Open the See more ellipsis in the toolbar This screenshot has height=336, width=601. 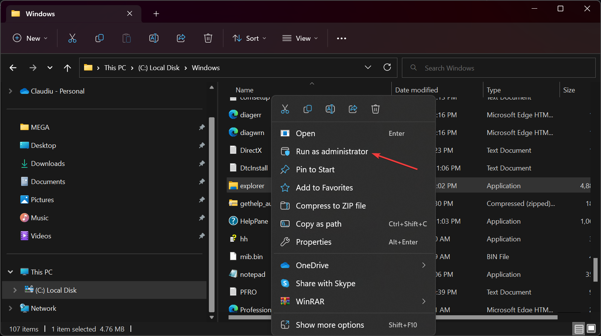click(x=342, y=38)
